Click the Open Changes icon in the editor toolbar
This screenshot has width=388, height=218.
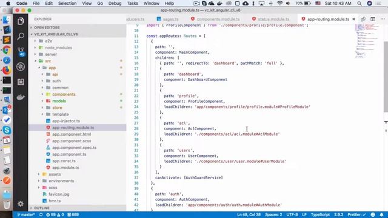363,19
